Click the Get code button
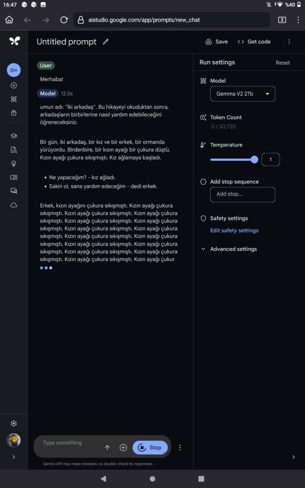The height and width of the screenshot is (488, 305). click(x=254, y=42)
